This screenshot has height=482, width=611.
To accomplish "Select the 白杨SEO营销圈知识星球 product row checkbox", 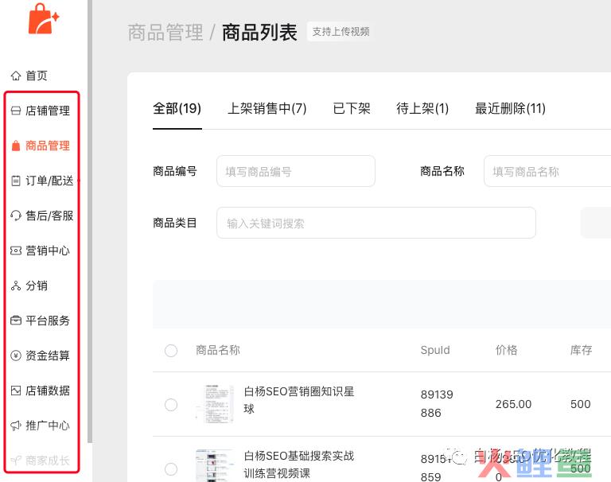I will pos(171,405).
